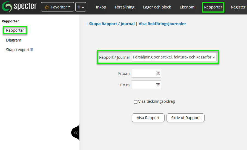Screen dimensions: 247x150
Task: Open the Register menu
Action: pos(238,7)
